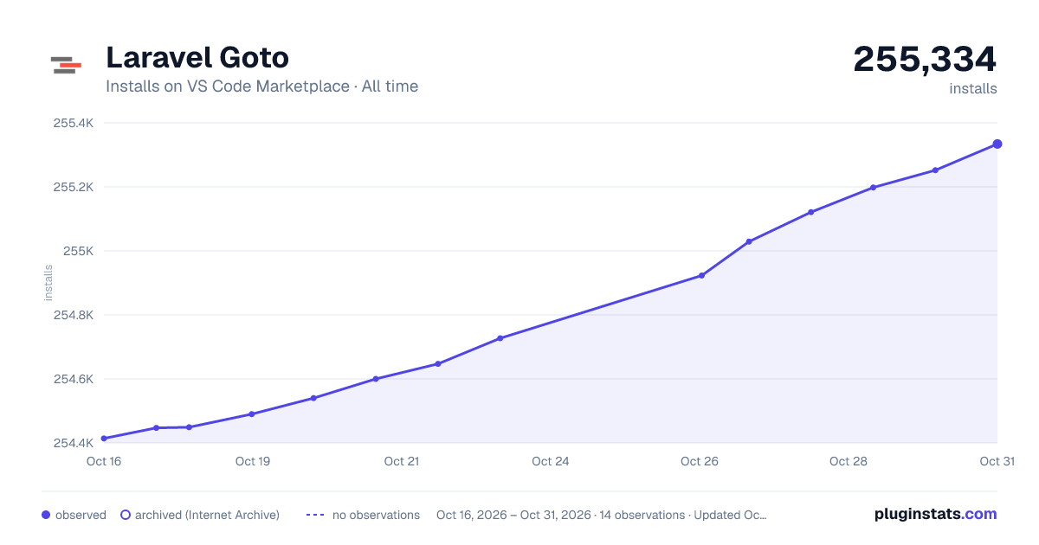Click the 255.2K y-axis label
The width and height of the screenshot is (1039, 545).
(x=74, y=187)
